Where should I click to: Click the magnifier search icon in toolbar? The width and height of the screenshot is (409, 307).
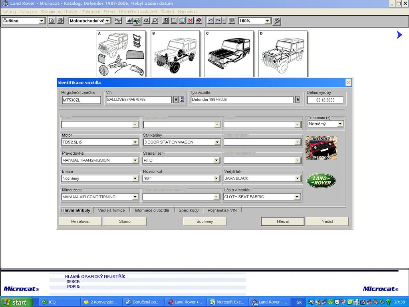tap(155, 21)
